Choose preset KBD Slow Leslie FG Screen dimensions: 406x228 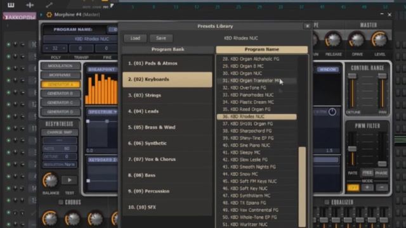point(256,160)
